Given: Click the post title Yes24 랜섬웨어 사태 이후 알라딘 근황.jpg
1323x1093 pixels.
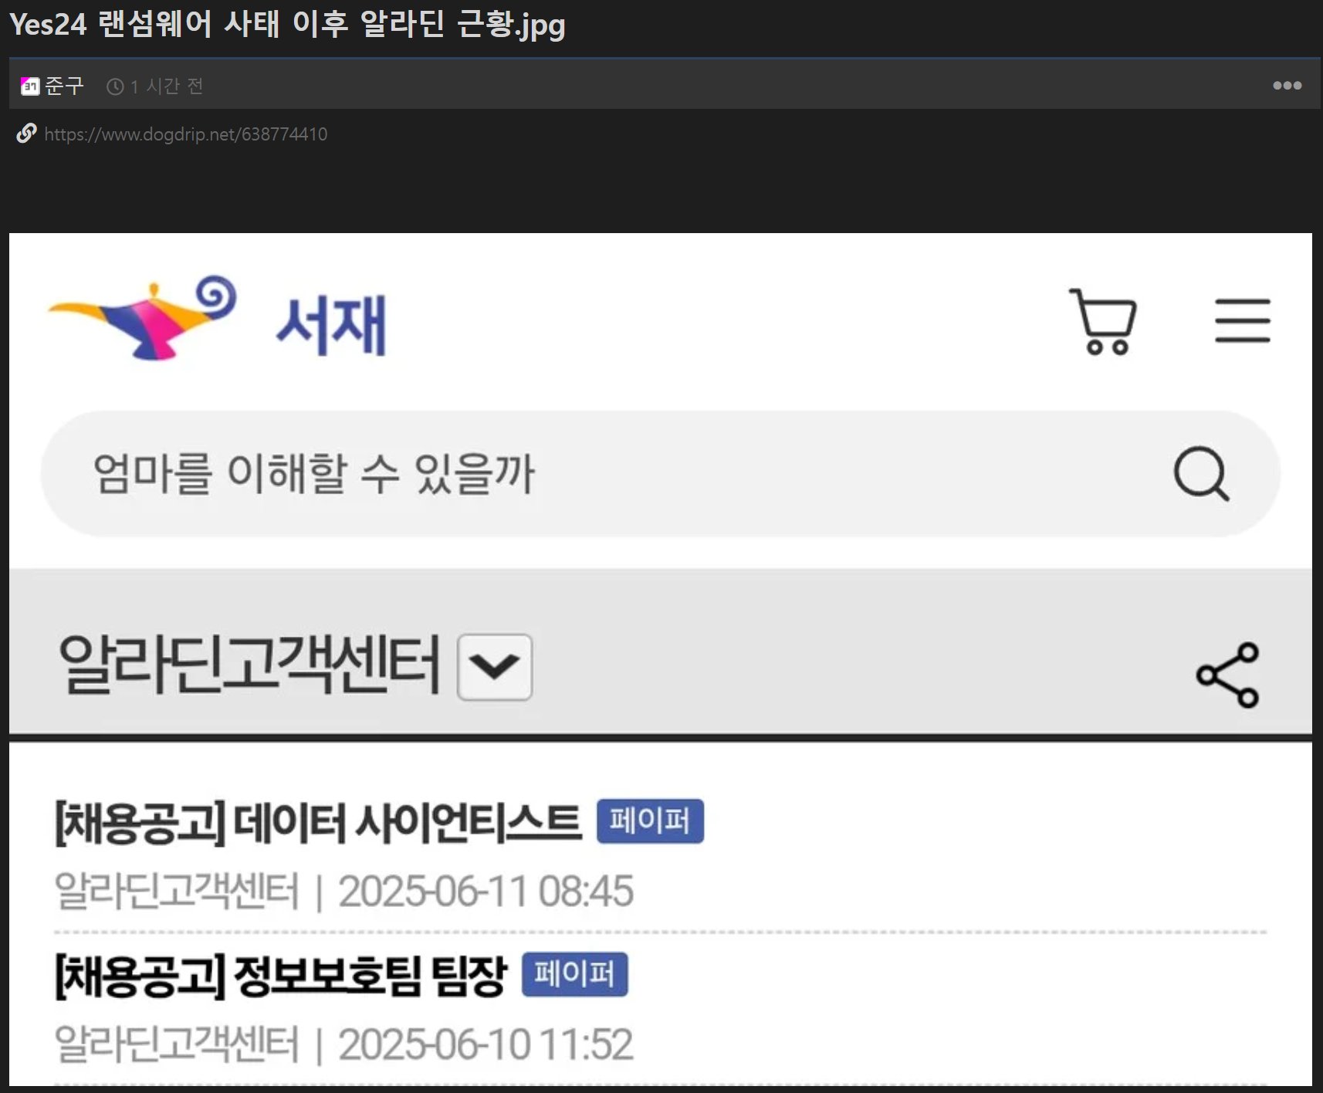Looking at the screenshot, I should (287, 25).
